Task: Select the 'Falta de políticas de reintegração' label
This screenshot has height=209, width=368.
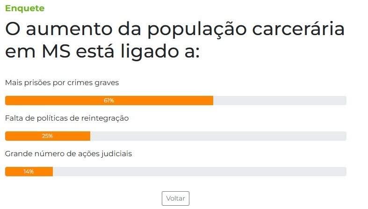Action: (x=67, y=118)
